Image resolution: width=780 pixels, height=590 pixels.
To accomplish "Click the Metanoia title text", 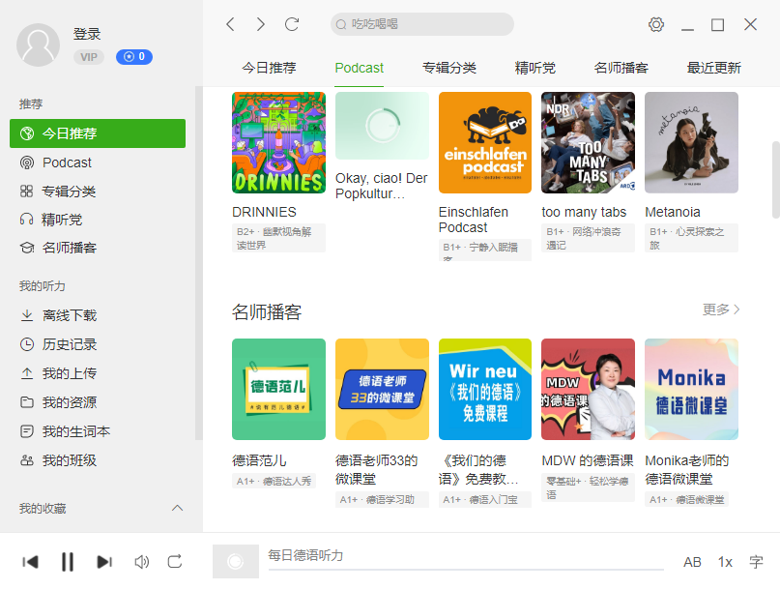I will (673, 212).
